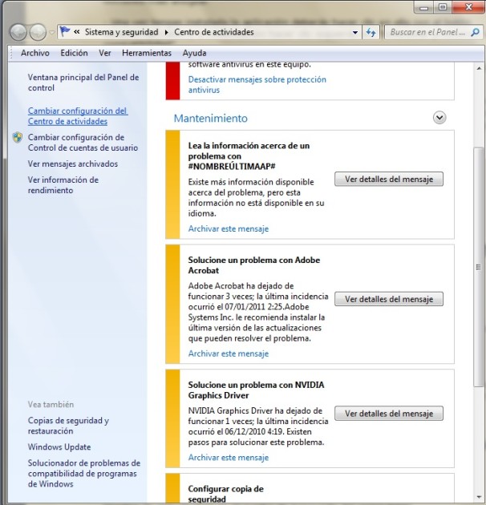Open Cambiar configuración del Centro de actividades
The width and height of the screenshot is (486, 505).
click(78, 116)
